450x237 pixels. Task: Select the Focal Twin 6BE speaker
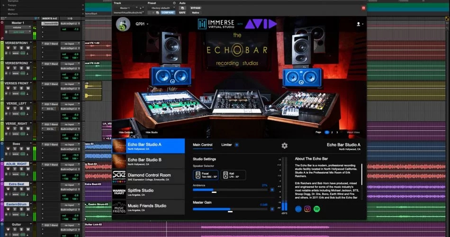206,175
